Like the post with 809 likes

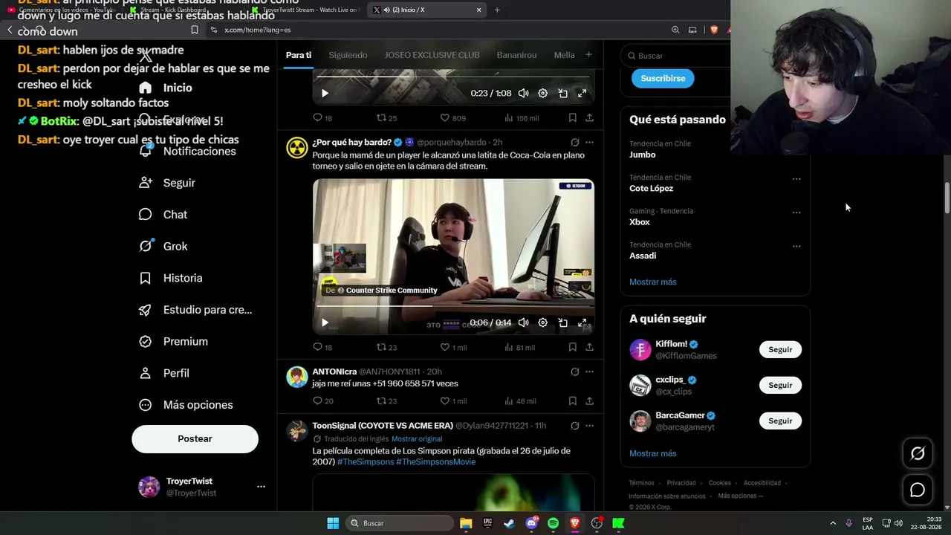coord(453,118)
